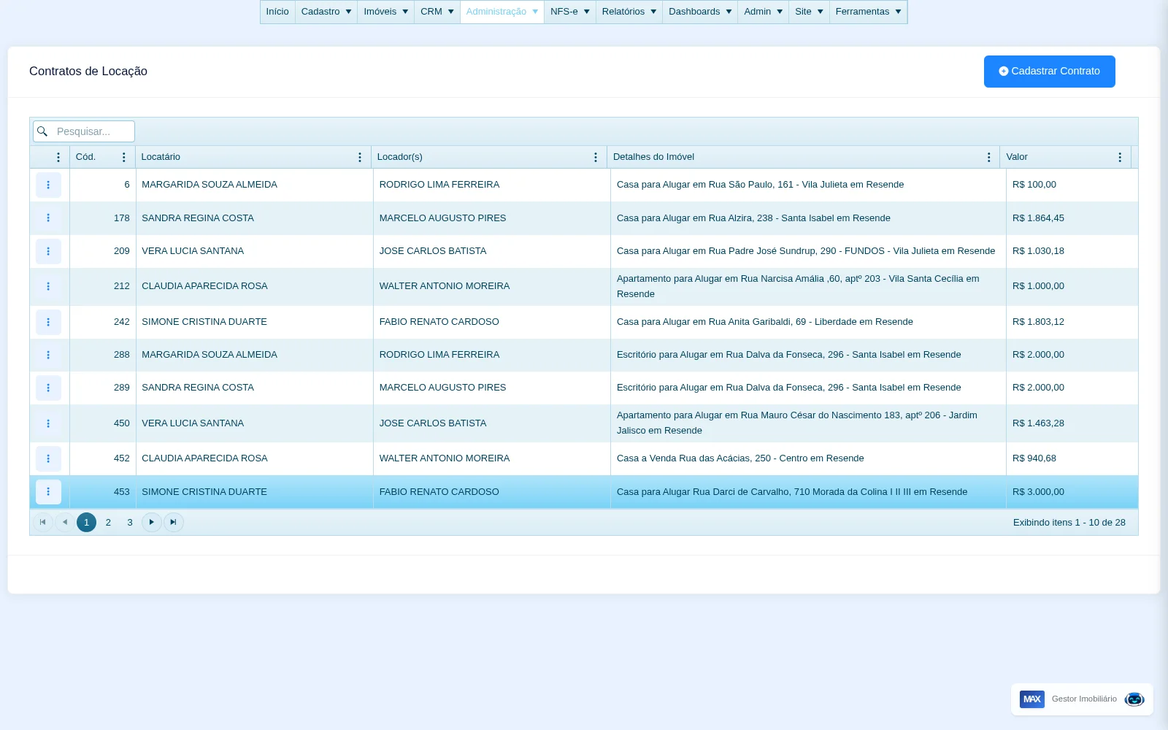Open row actions for contract 288
Screen dimensions: 1168x730
click(48, 355)
